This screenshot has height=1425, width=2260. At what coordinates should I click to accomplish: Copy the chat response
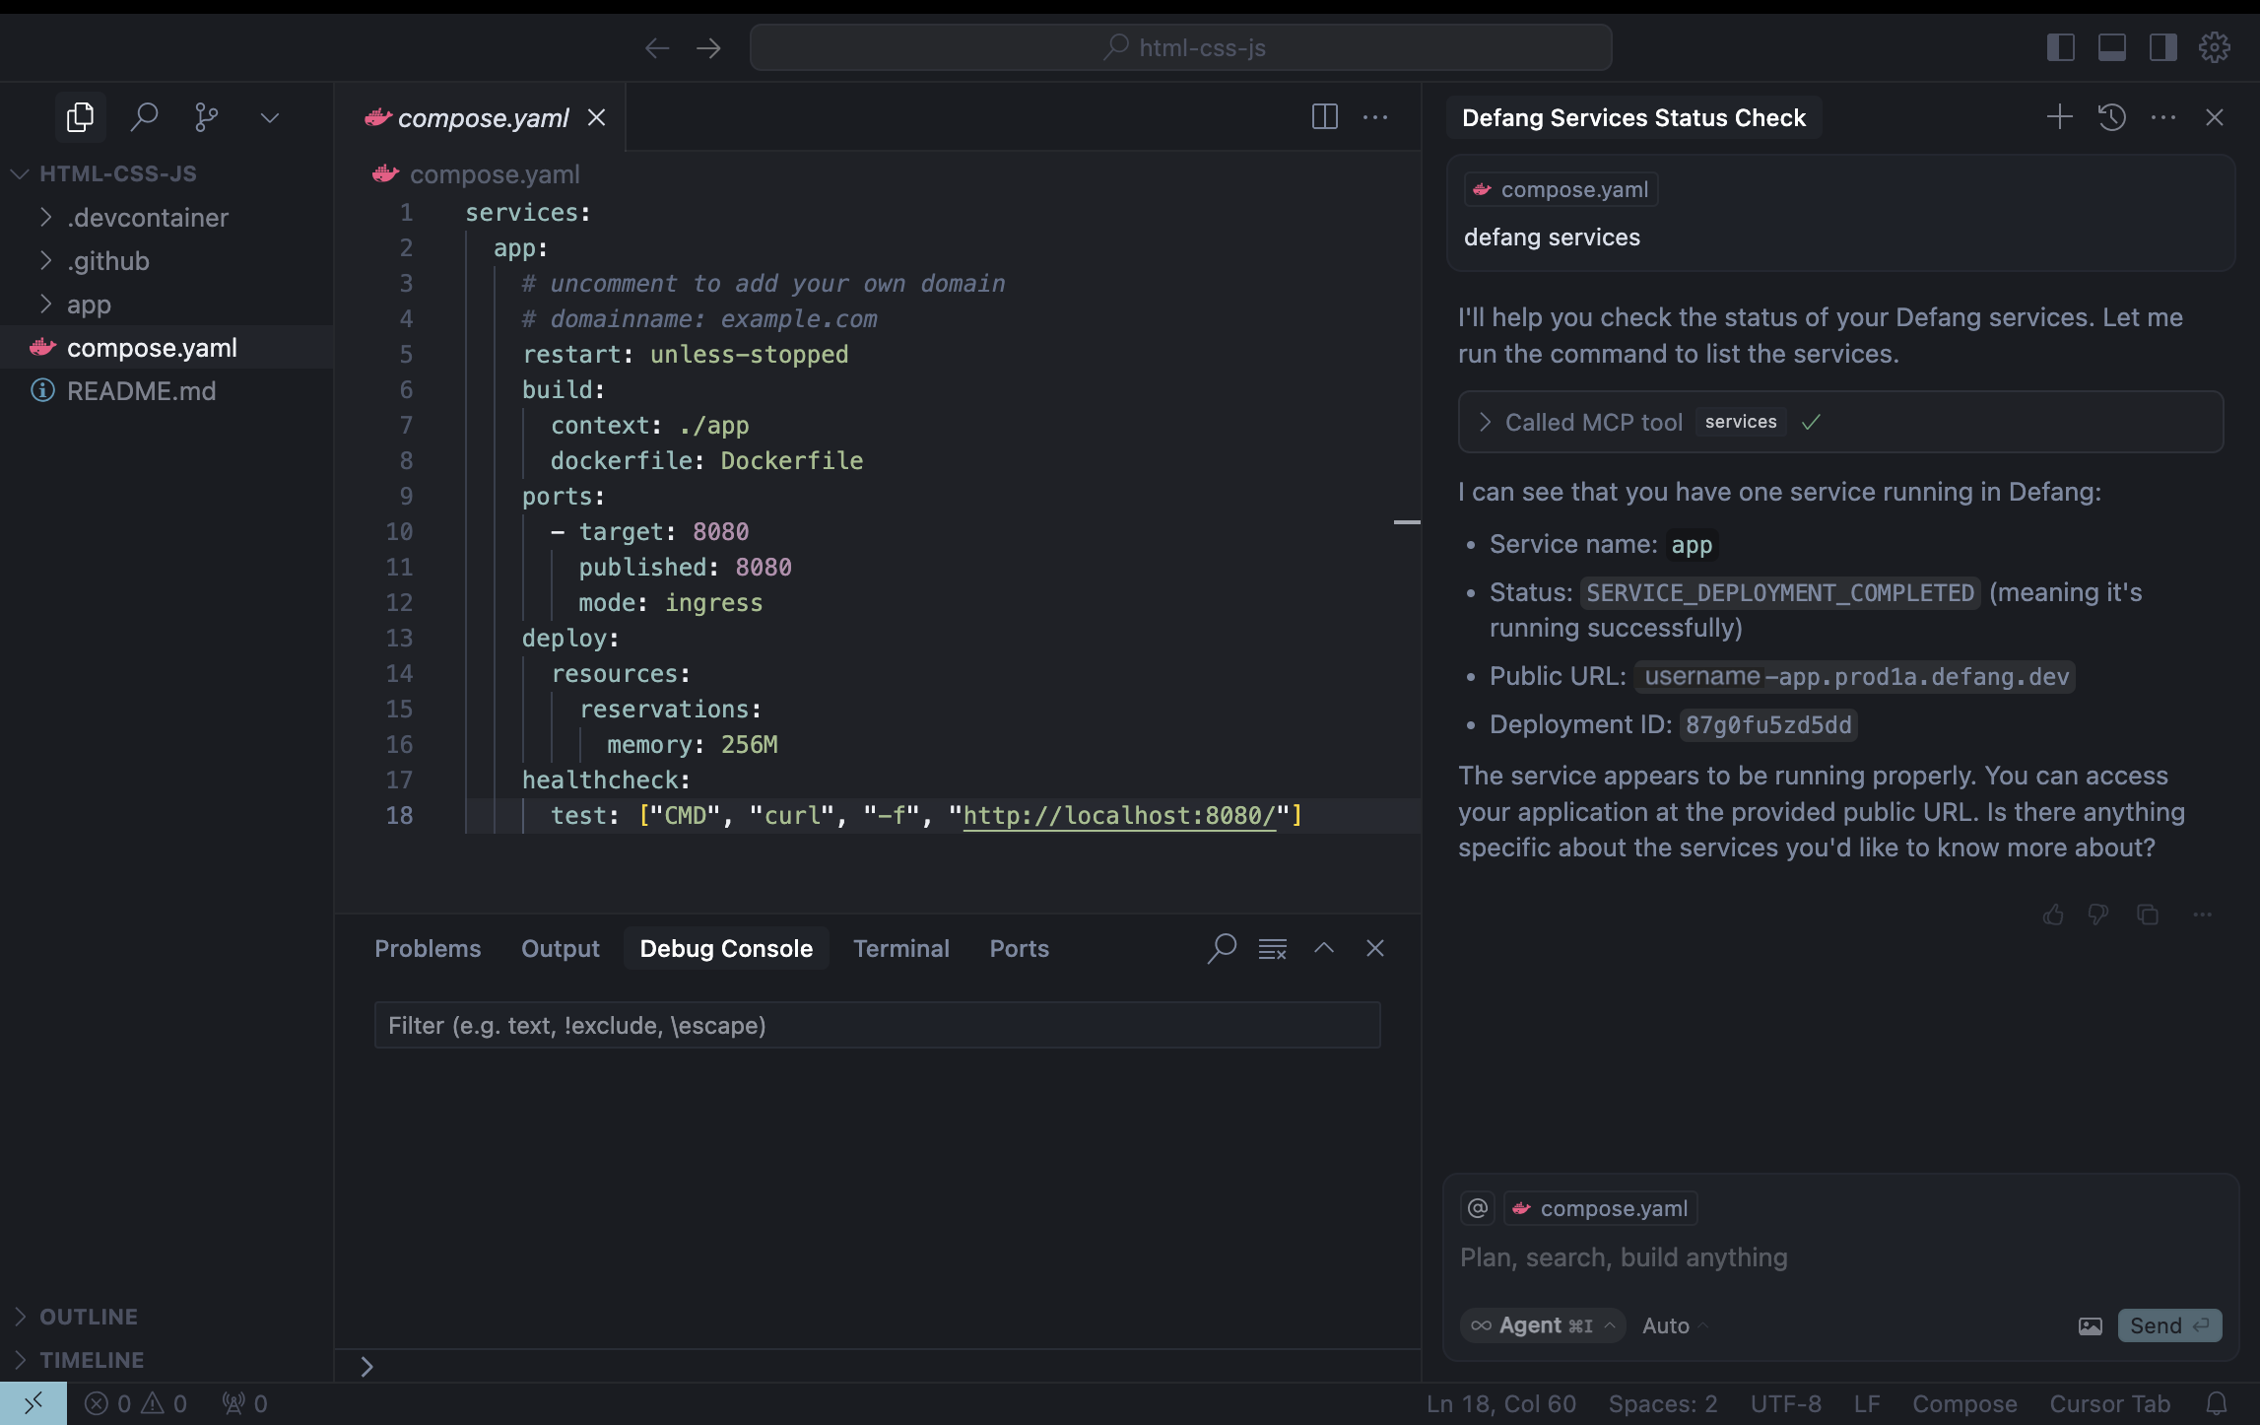pos(2148,915)
